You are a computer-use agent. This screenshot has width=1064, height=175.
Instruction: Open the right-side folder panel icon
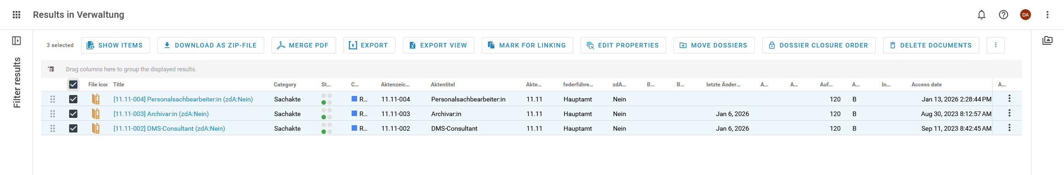pyautogui.click(x=1048, y=41)
